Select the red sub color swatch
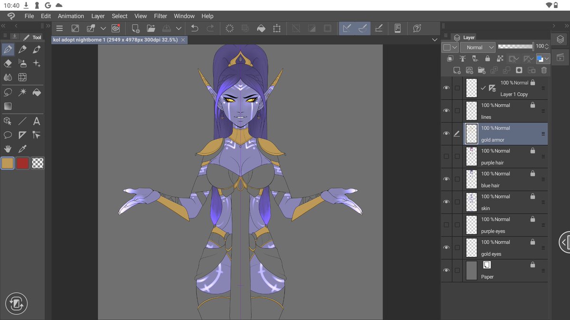The width and height of the screenshot is (570, 320). click(x=22, y=163)
